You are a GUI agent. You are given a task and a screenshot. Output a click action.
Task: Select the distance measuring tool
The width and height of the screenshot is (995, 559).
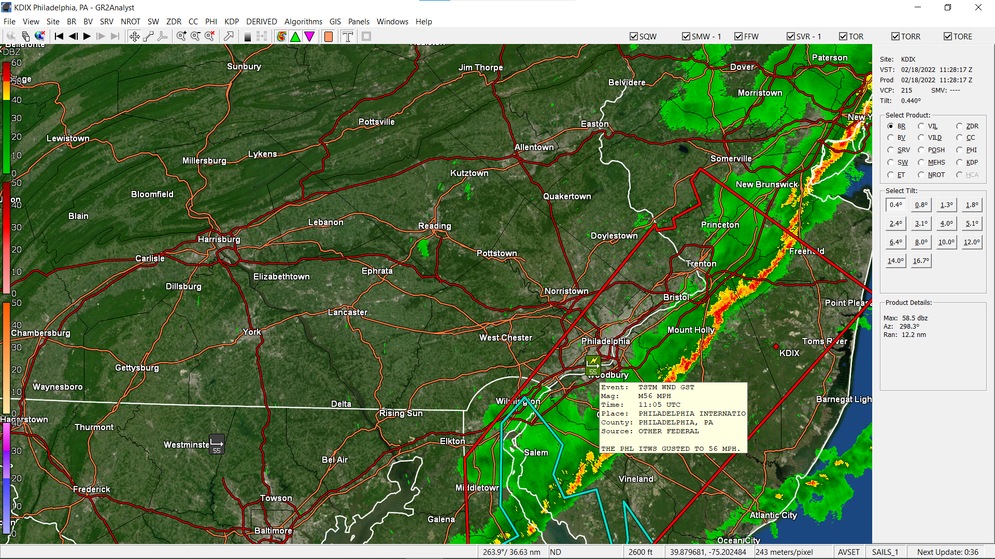[148, 36]
